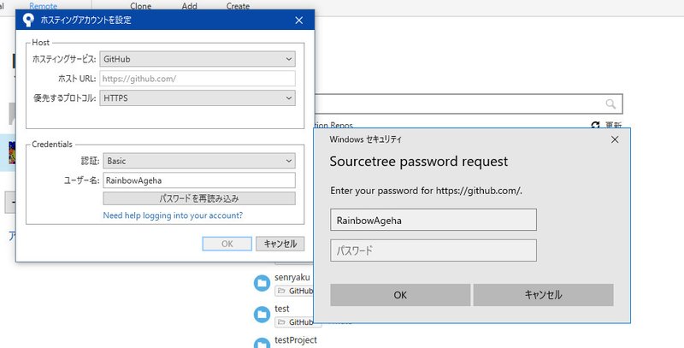Image resolution: width=684 pixels, height=348 pixels.
Task: Open the authentication Basic dropdown
Action: pos(199,161)
